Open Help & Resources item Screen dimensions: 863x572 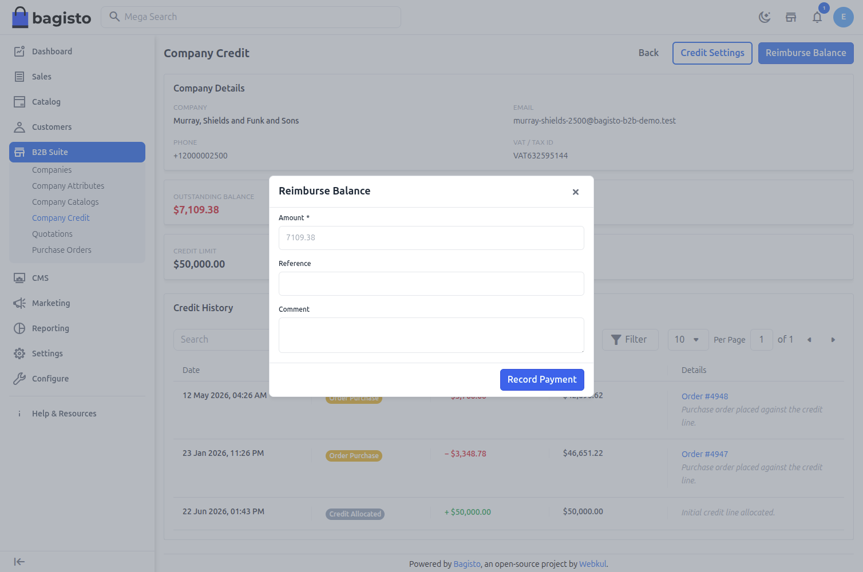[77, 414]
